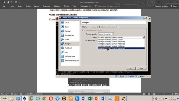Open the Layout ribbon tab
The image size is (179, 101).
click(37, 6)
